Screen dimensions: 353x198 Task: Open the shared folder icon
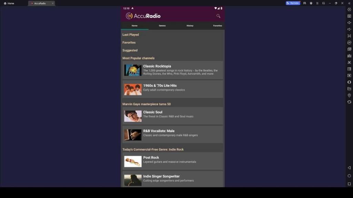[349, 88]
